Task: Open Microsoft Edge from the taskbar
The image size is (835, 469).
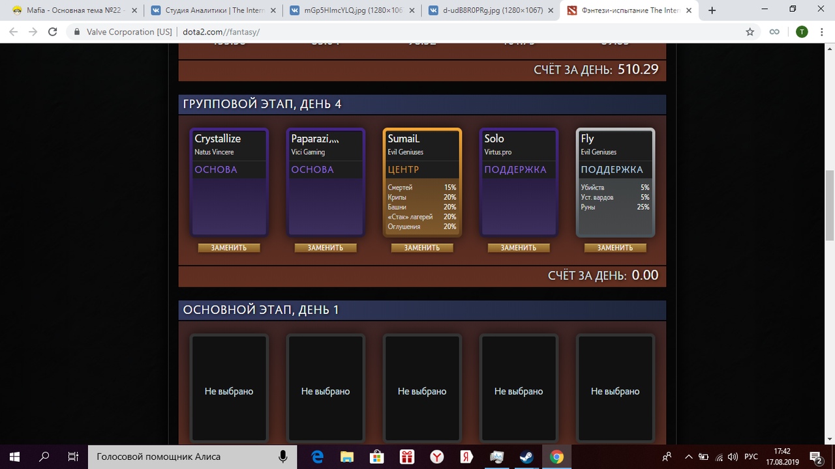Action: [x=318, y=457]
